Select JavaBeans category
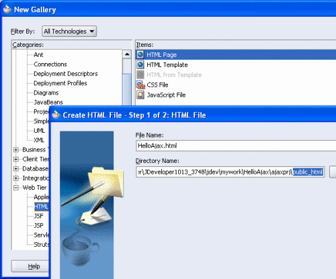The image size is (336, 279). tap(48, 102)
